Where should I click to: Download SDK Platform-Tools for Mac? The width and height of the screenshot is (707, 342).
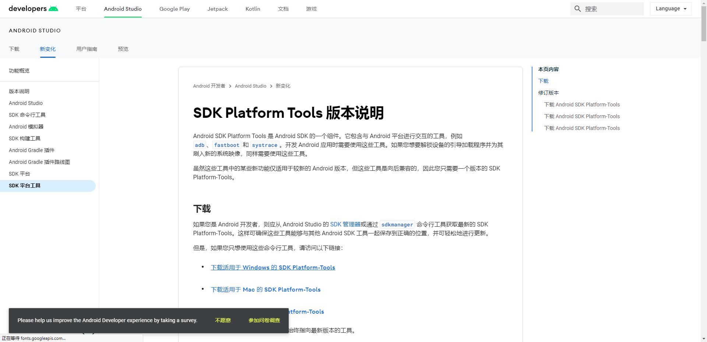coord(265,289)
